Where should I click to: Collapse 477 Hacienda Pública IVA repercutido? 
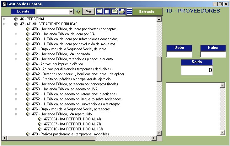(x=16, y=114)
